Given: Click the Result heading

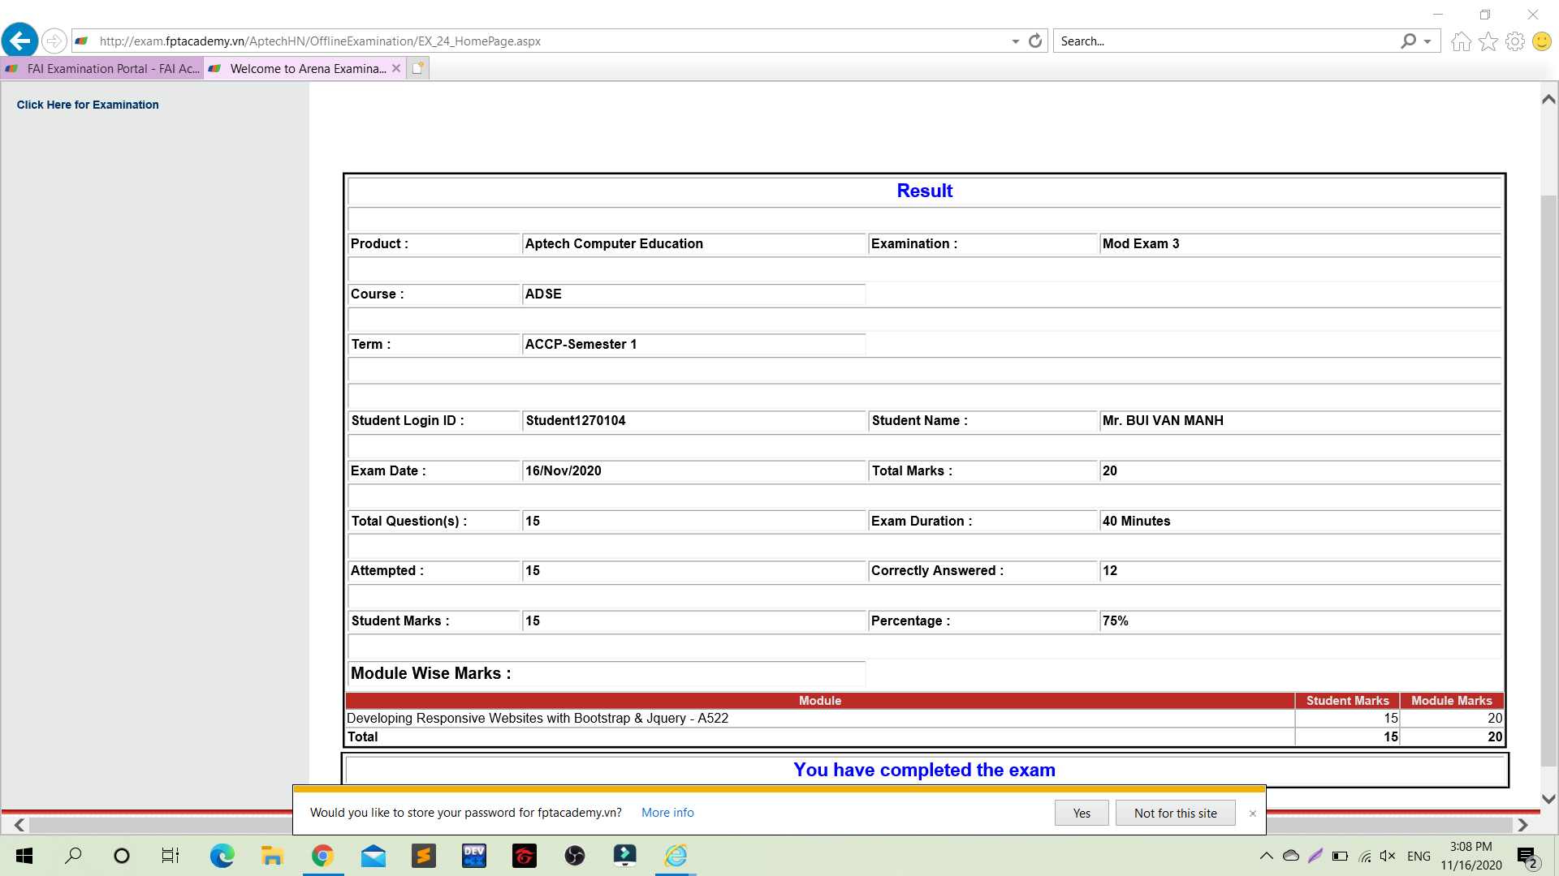Looking at the screenshot, I should tap(924, 191).
